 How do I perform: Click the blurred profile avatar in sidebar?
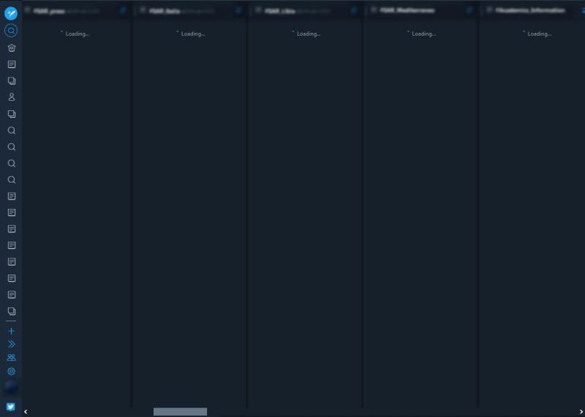(x=11, y=387)
